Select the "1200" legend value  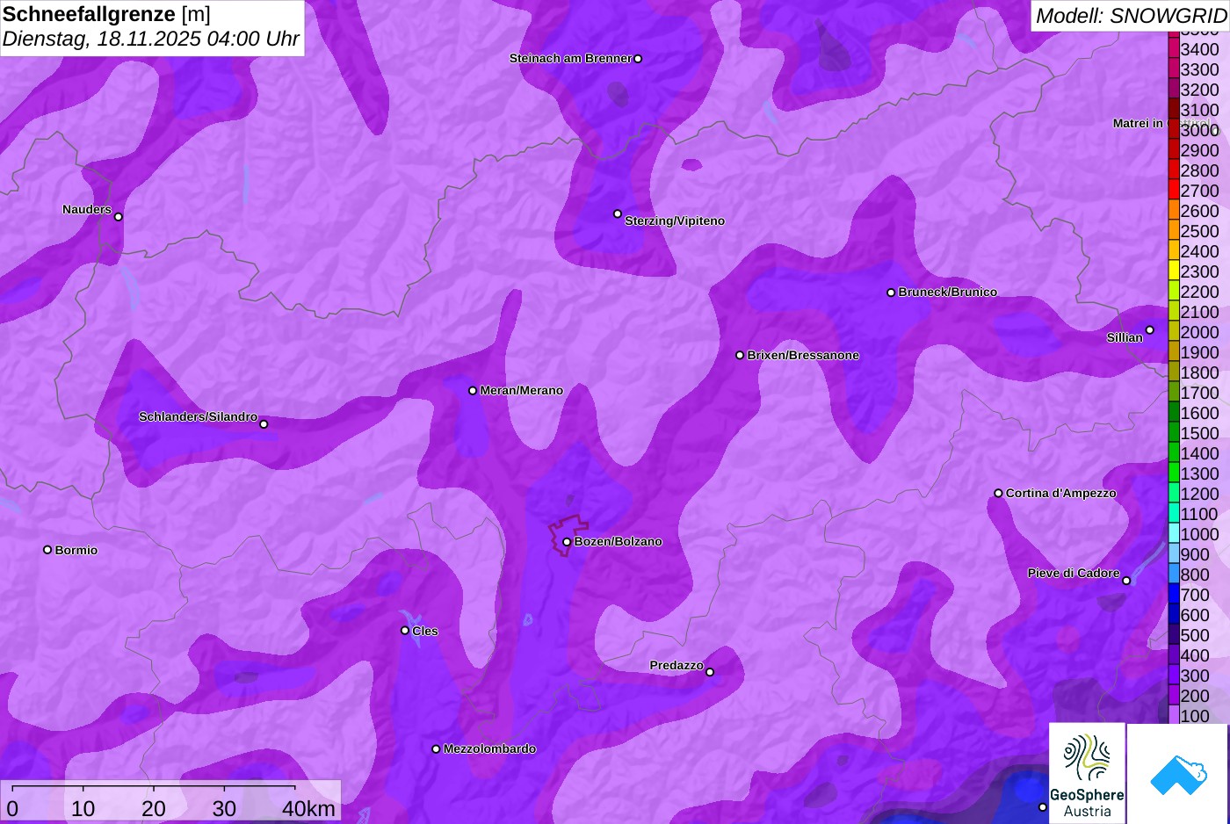(x=1200, y=494)
